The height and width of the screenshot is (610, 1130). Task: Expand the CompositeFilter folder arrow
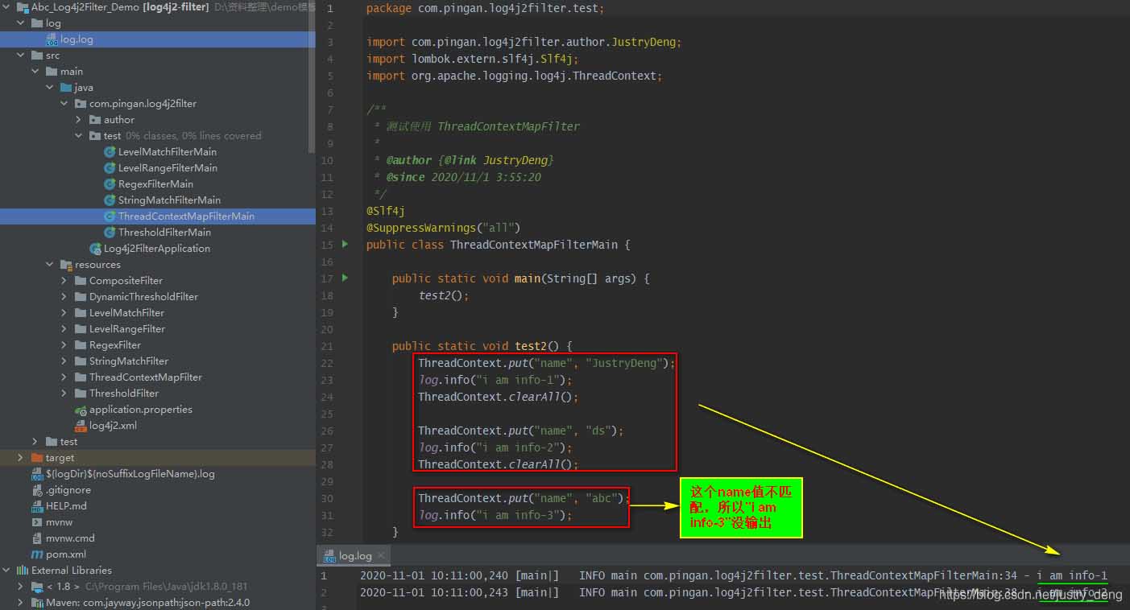point(64,281)
